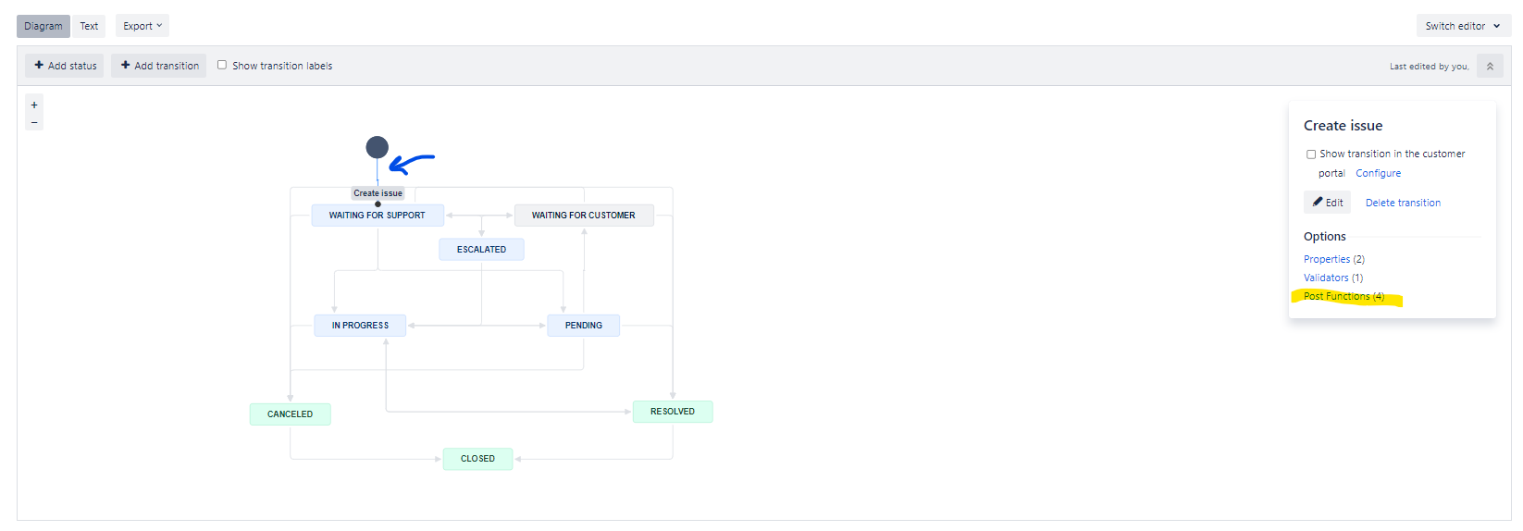Zoom in with the plus icon
Viewport: 1523px width, 531px height.
pyautogui.click(x=34, y=105)
